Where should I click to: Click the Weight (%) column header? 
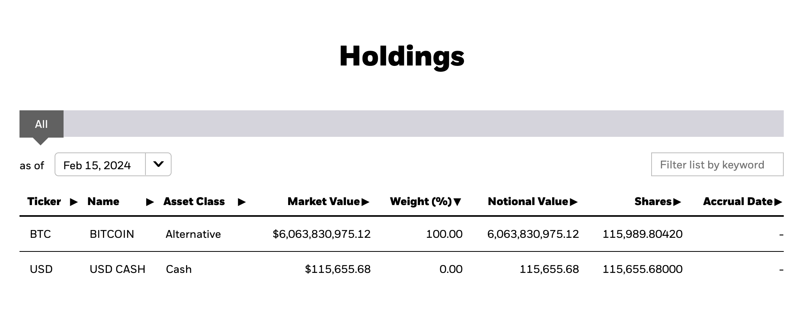pos(420,202)
